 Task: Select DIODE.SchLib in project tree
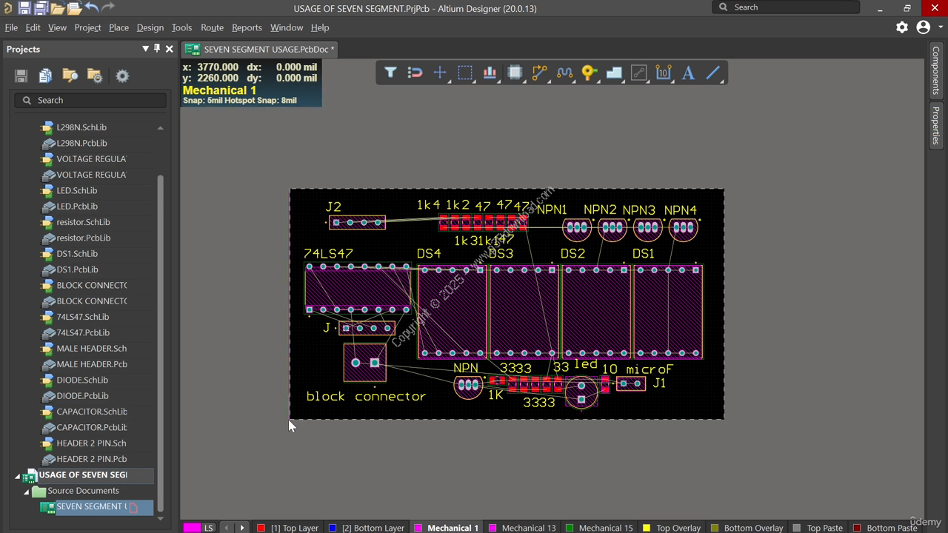pos(82,380)
